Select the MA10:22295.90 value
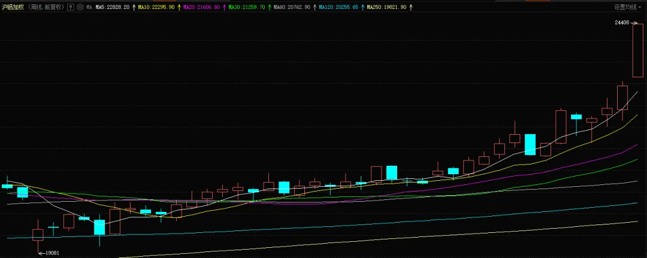 coord(157,7)
